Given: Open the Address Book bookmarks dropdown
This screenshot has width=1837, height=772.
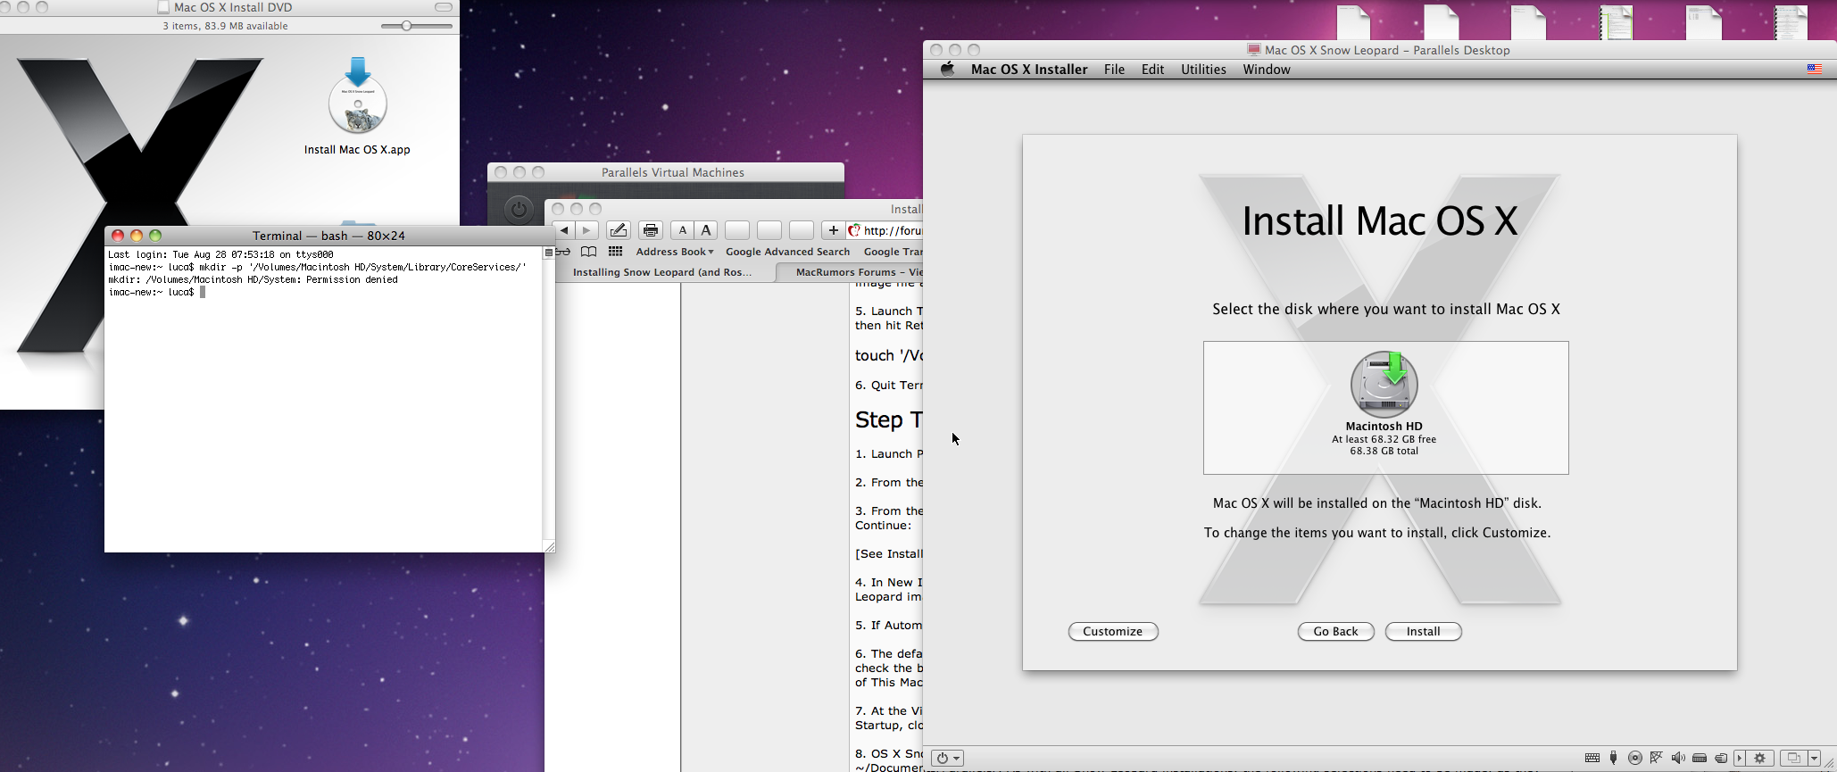Looking at the screenshot, I should pyautogui.click(x=675, y=252).
